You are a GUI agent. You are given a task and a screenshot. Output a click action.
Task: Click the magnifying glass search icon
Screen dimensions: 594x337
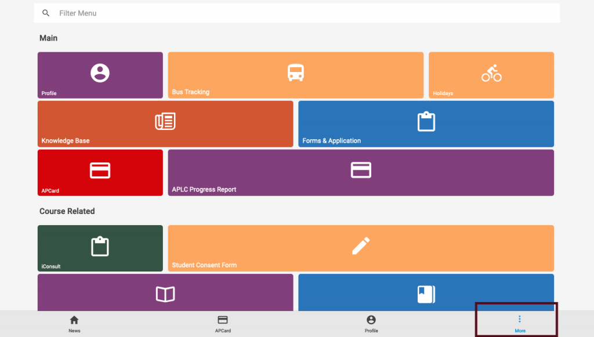pos(46,13)
